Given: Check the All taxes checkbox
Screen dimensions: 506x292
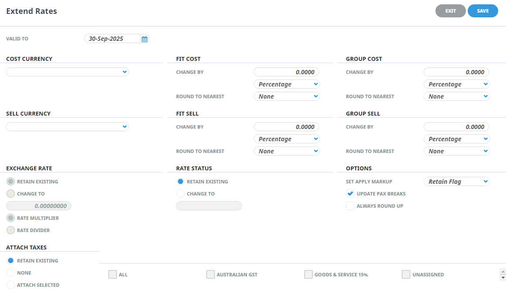Looking at the screenshot, I should tap(112, 275).
